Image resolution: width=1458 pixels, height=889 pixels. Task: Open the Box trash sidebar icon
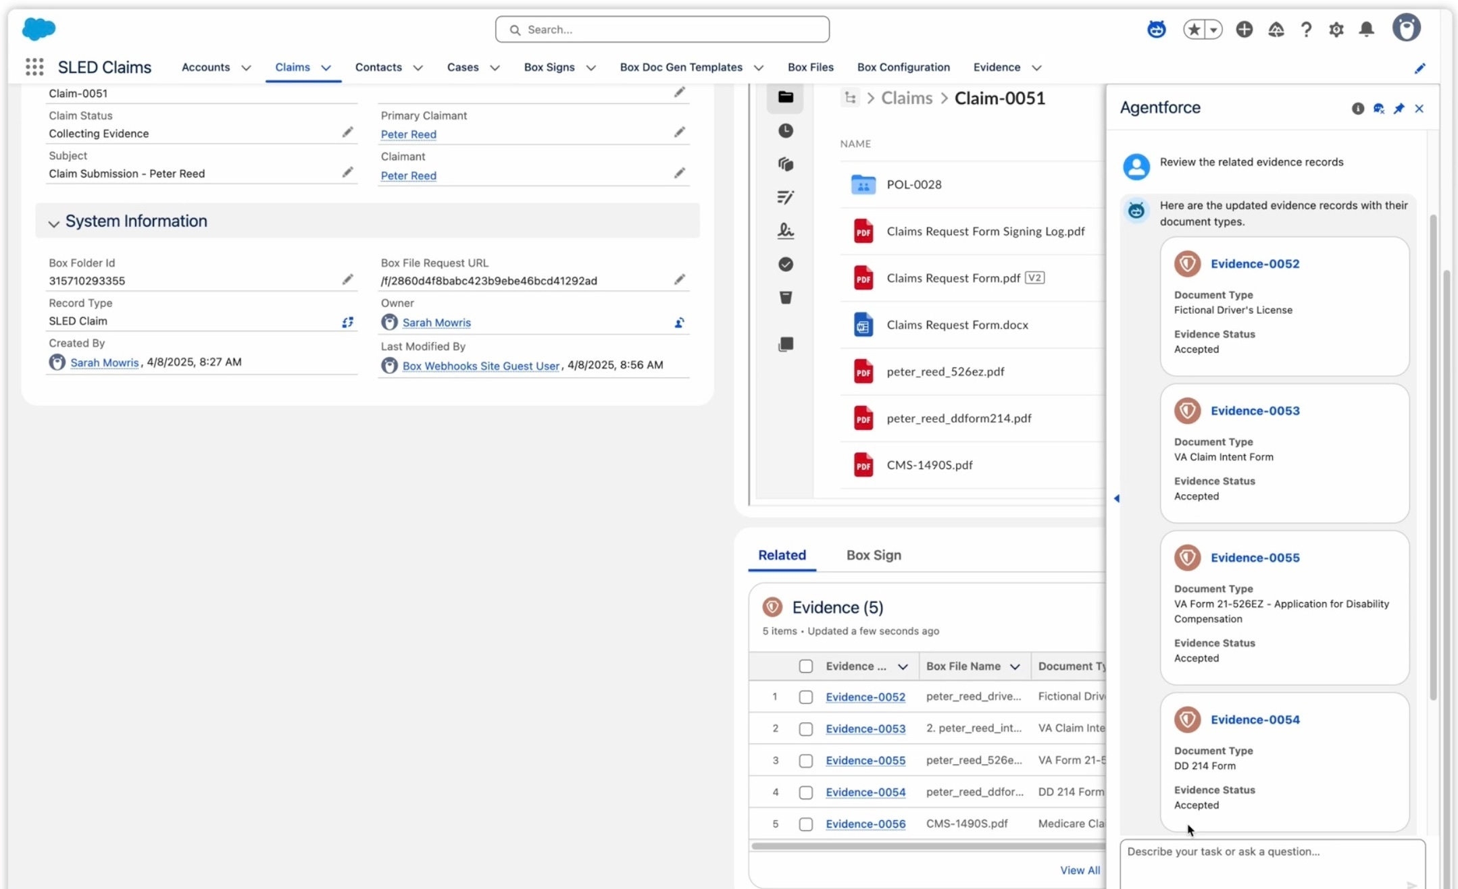(785, 298)
